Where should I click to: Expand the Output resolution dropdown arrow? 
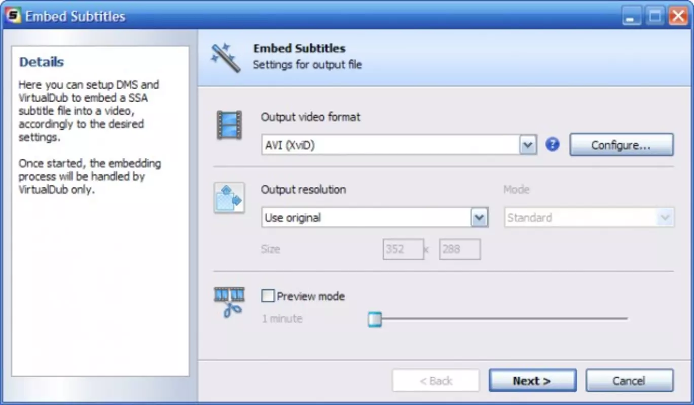point(479,218)
